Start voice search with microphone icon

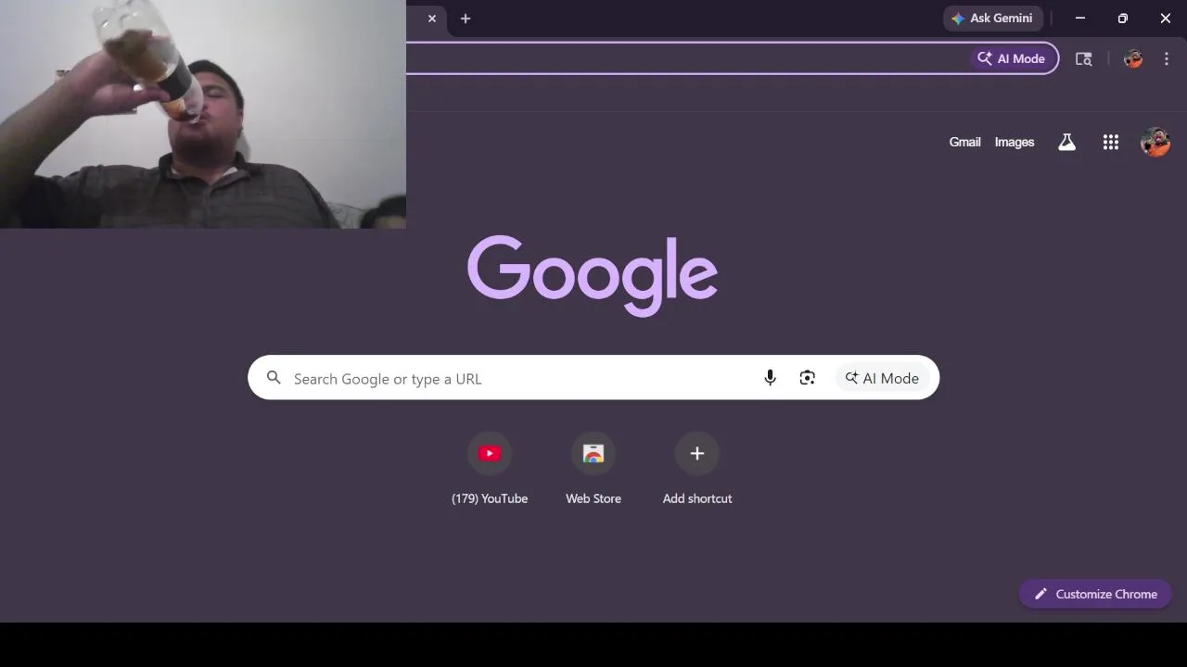pos(770,378)
